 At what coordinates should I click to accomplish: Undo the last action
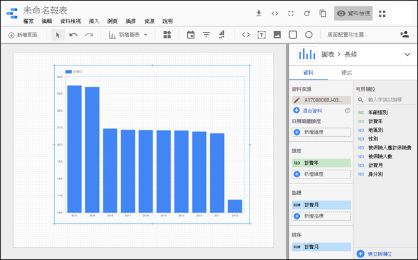[73, 35]
